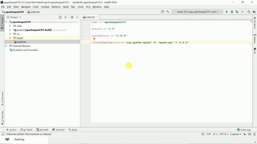
Task: Click the Gaming item in the bottom bar
Action: point(19,139)
